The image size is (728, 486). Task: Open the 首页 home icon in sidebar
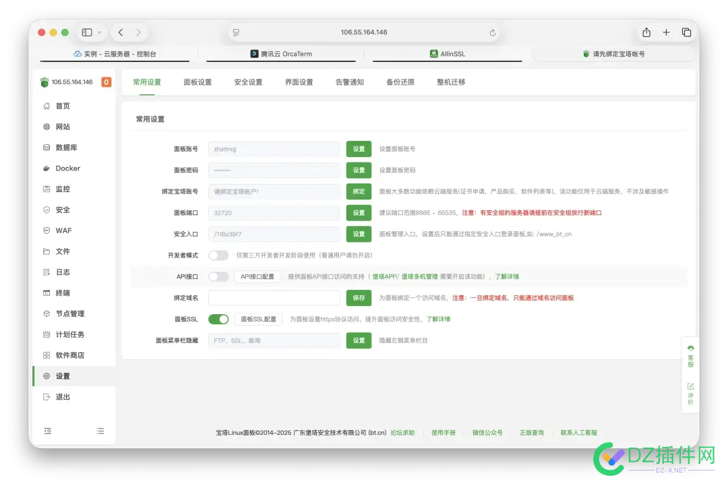47,106
